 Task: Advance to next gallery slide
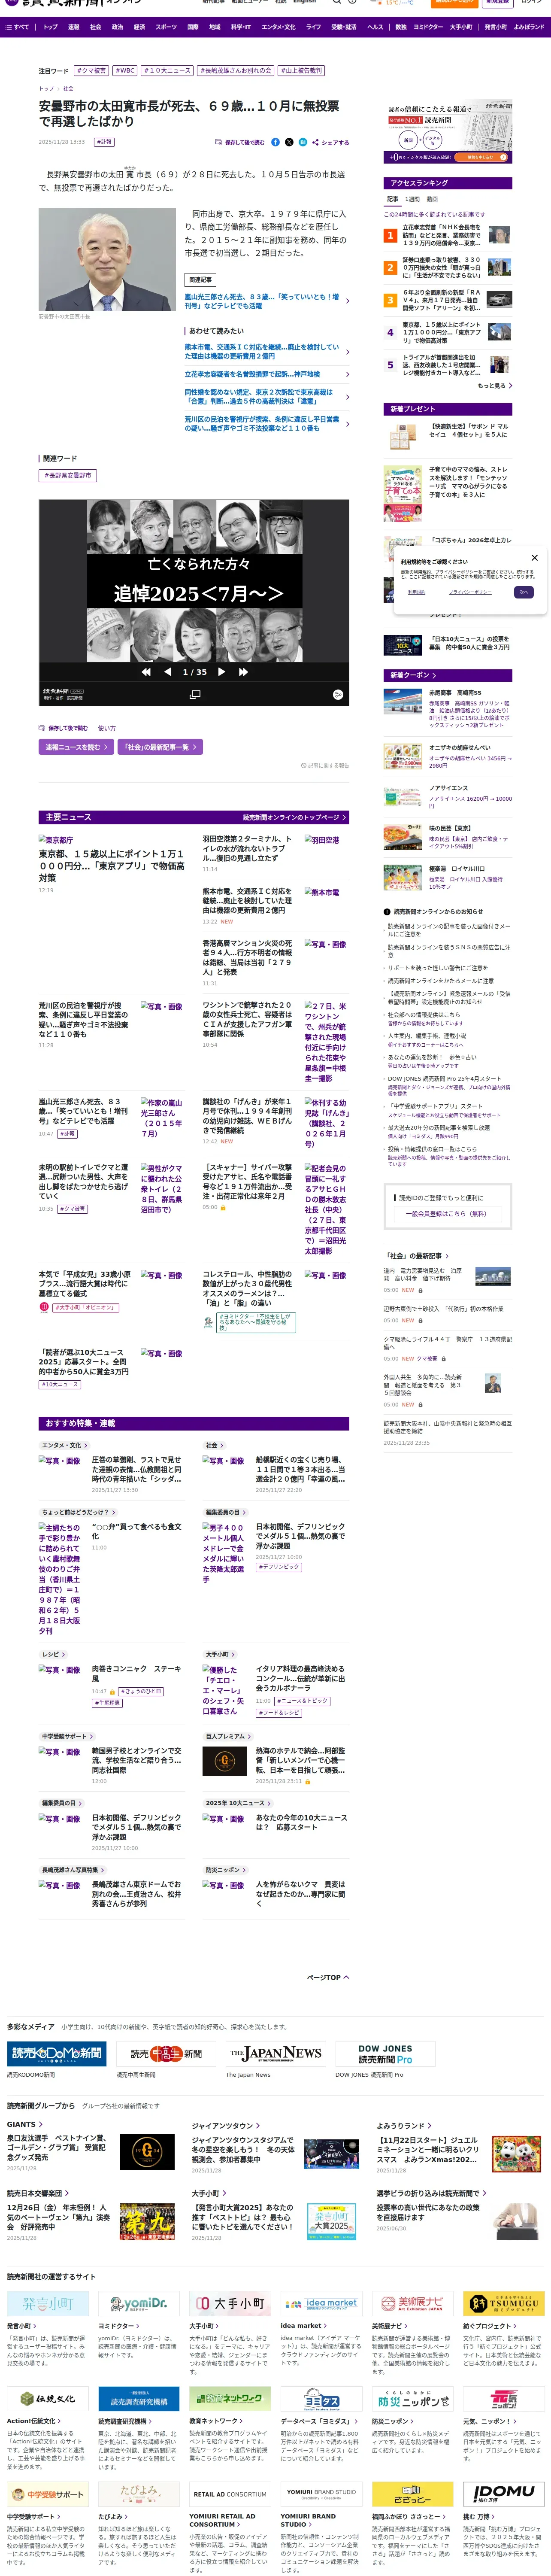coord(222,672)
